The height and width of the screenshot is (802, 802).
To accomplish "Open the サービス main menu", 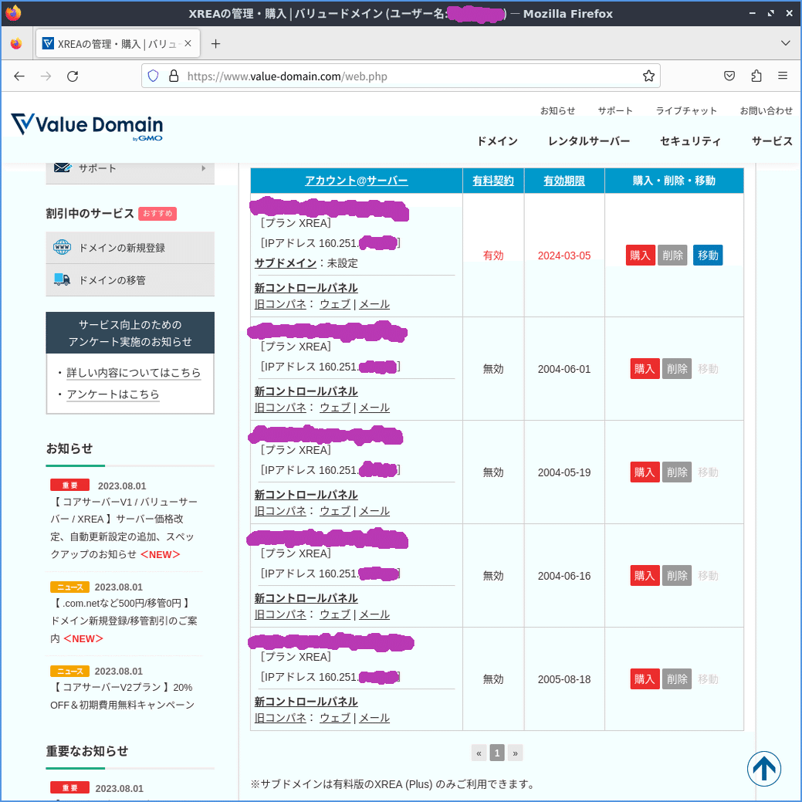I will click(x=772, y=141).
